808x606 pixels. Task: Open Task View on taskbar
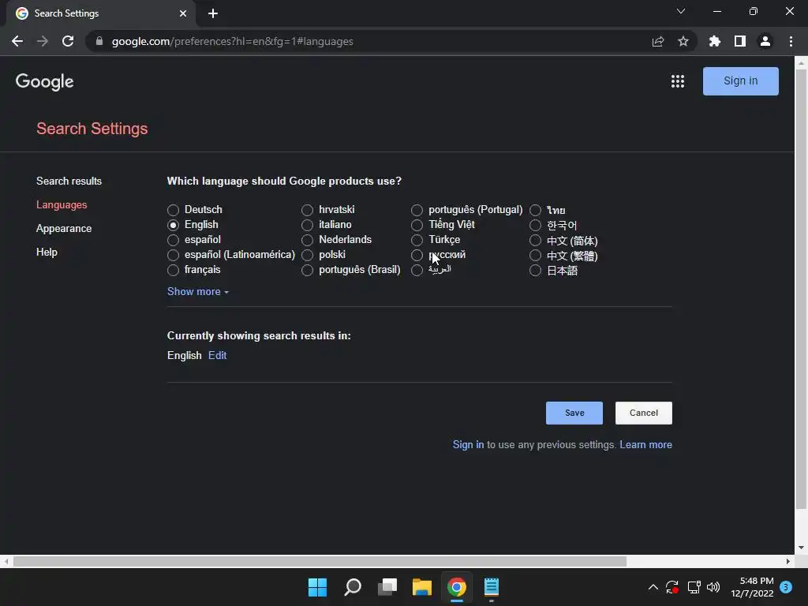[x=387, y=587]
